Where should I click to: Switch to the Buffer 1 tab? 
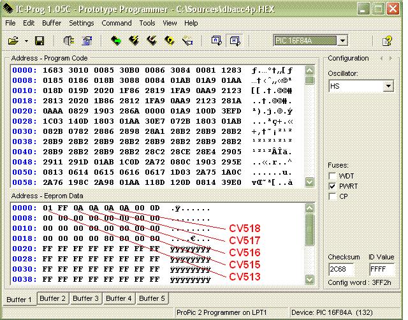(x=18, y=299)
